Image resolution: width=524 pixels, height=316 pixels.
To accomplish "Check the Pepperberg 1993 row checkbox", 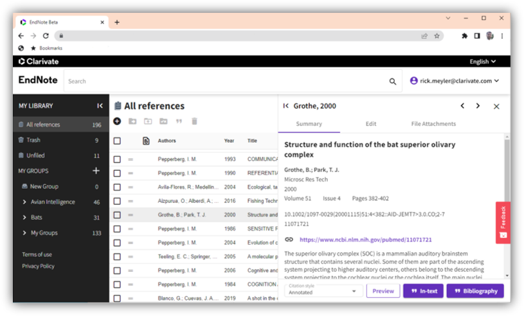I will (x=117, y=159).
